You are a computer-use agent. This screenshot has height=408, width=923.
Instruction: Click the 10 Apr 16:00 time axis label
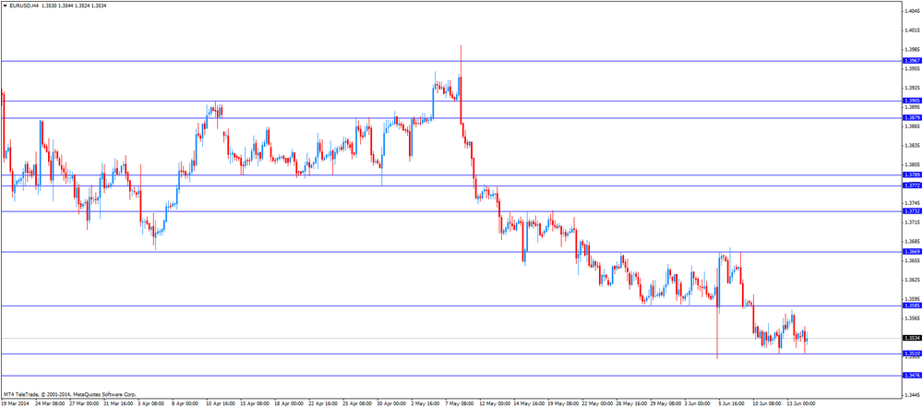click(x=221, y=404)
